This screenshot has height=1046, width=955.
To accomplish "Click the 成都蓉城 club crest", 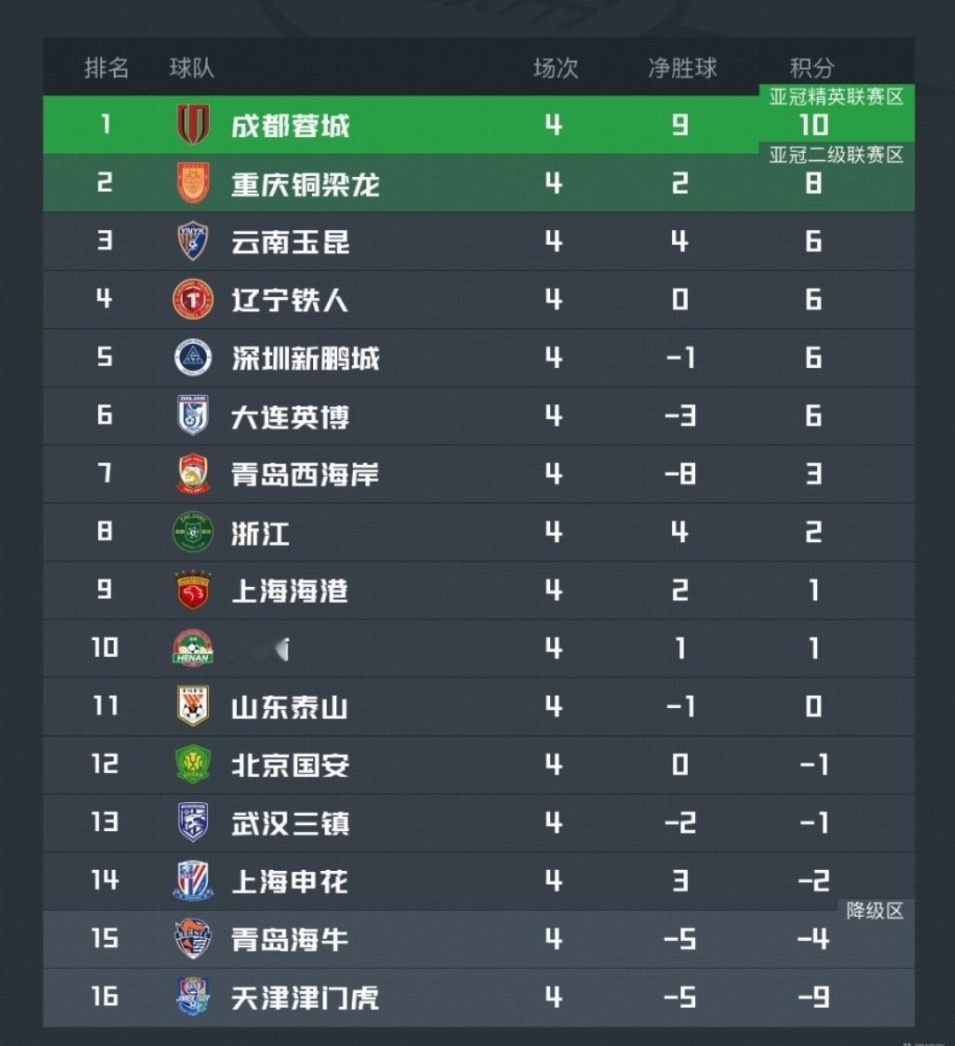I will tap(193, 124).
